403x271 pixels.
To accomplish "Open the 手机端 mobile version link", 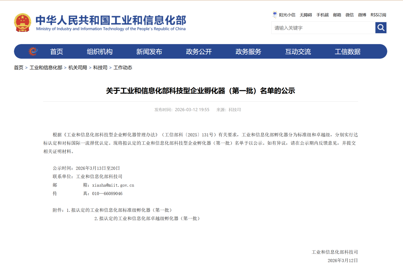I will [322, 15].
